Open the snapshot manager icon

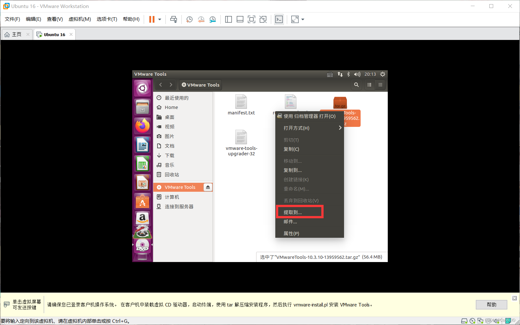tap(212, 19)
